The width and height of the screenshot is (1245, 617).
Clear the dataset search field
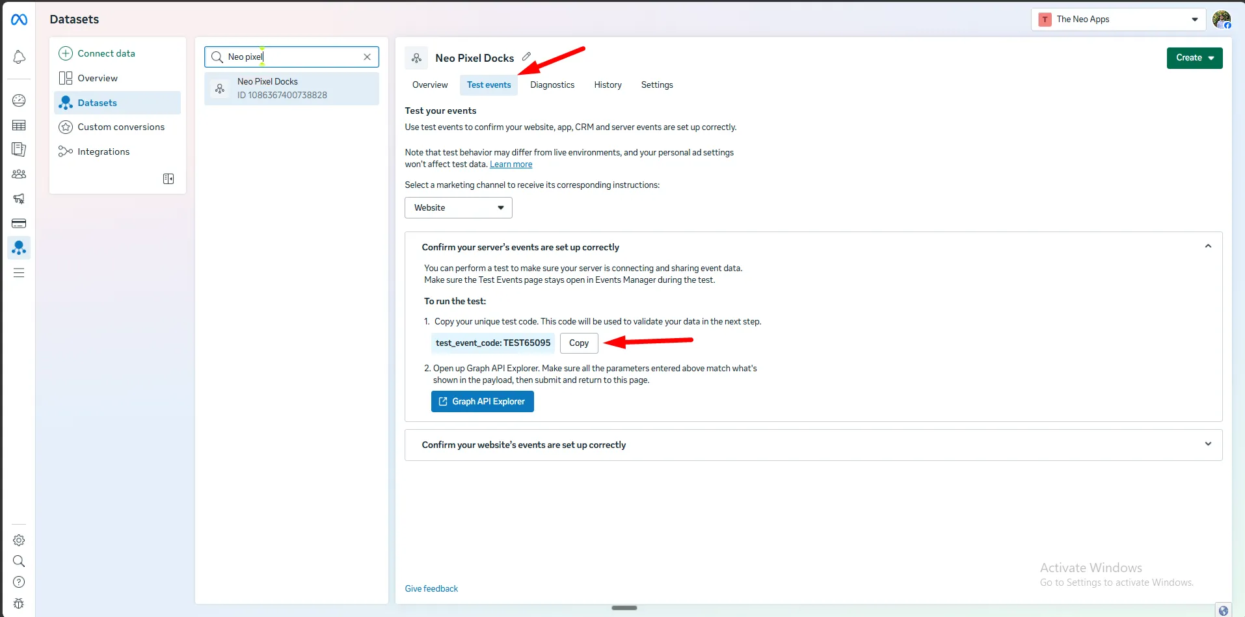367,57
